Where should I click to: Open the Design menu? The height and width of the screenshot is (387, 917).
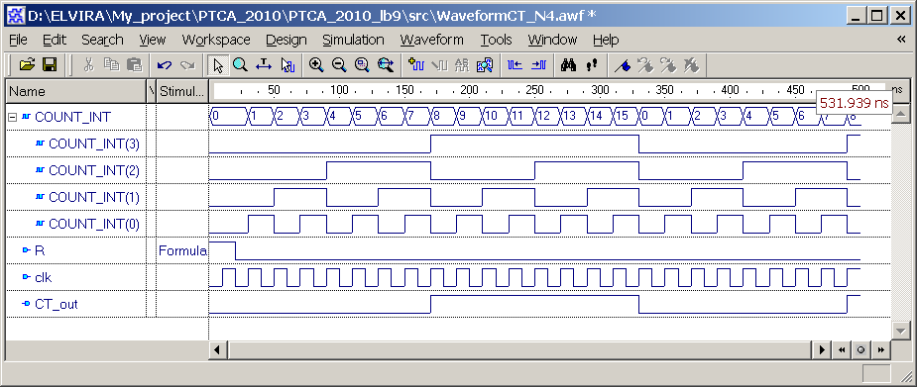coord(286,40)
